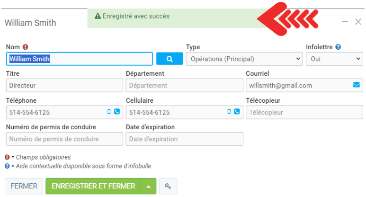Close the William Smith dialog

[x=358, y=22]
